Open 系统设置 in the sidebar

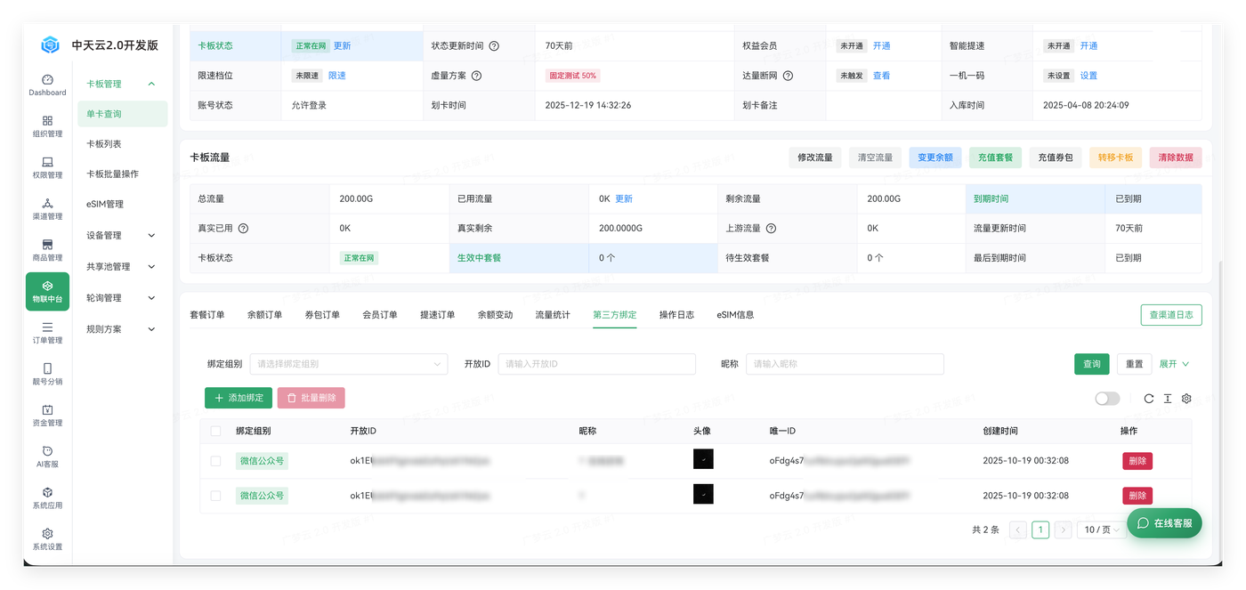click(47, 539)
